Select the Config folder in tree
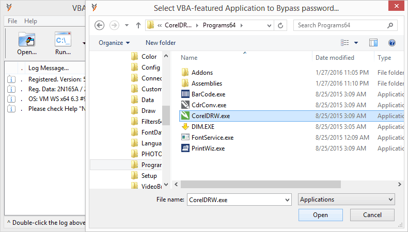This screenshot has width=408, height=232. coord(151,68)
